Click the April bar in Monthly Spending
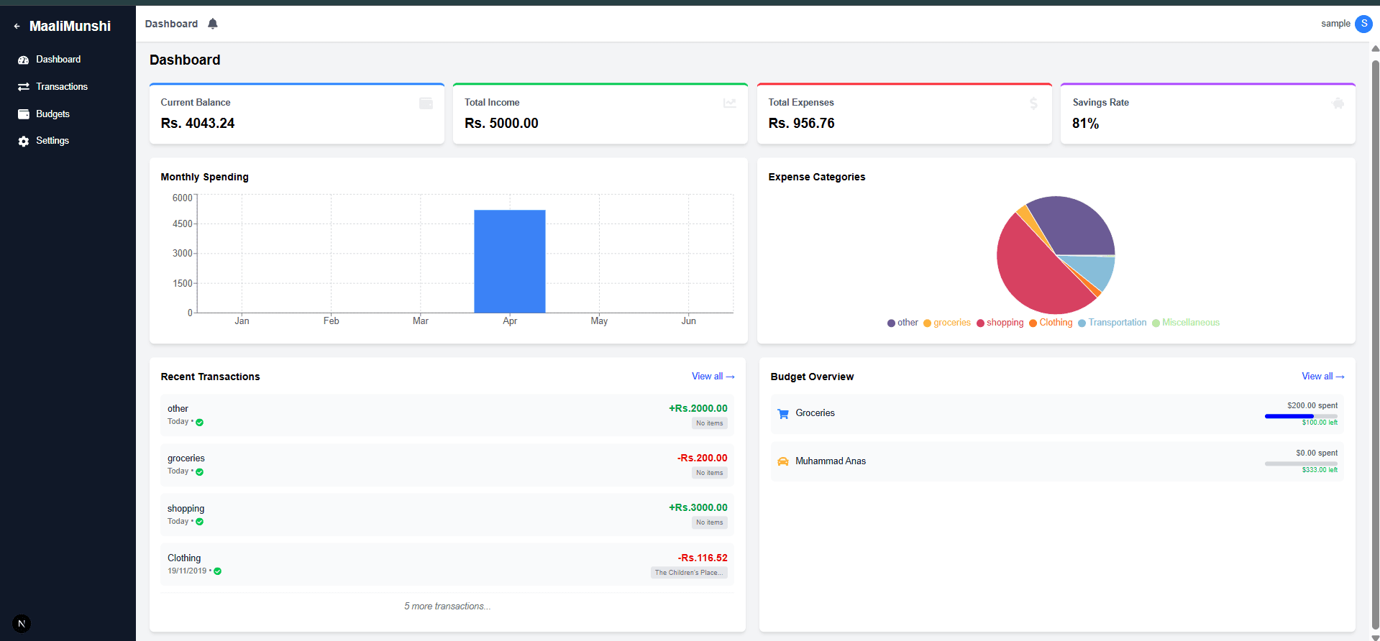Viewport: 1380px width, 641px height. 510,262
